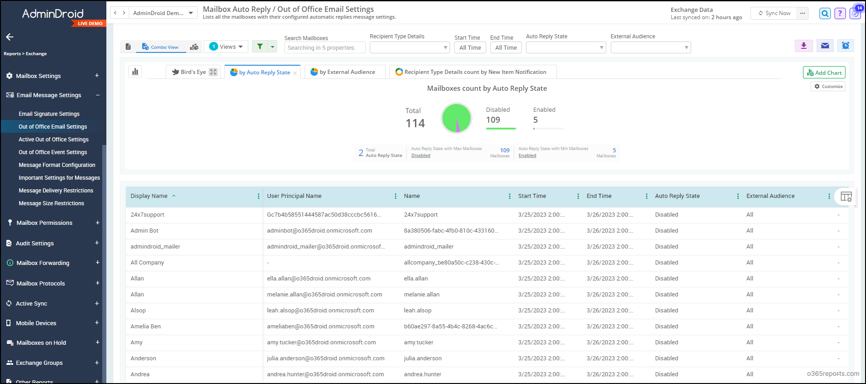866x384 pixels.
Task: Click the Search Mailboxes input field
Action: 325,47
